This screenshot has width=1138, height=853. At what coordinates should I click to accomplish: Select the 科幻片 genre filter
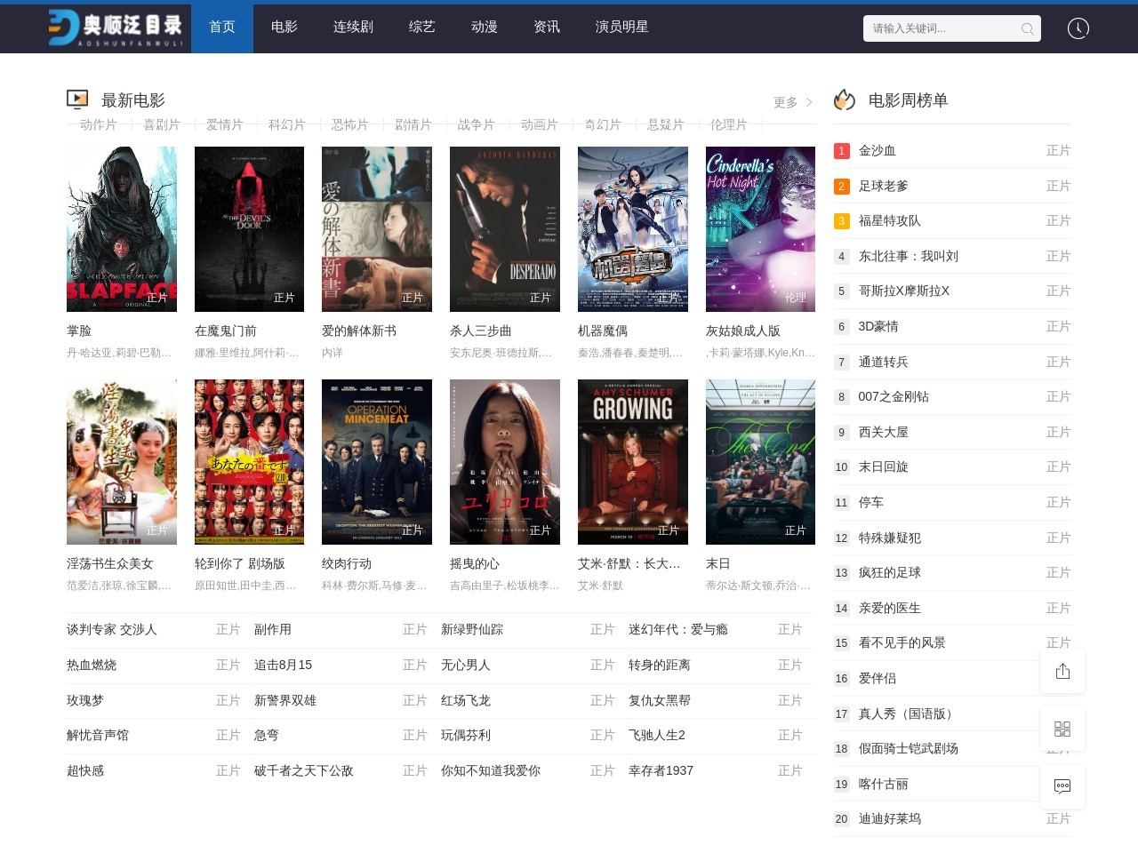pyautogui.click(x=286, y=124)
